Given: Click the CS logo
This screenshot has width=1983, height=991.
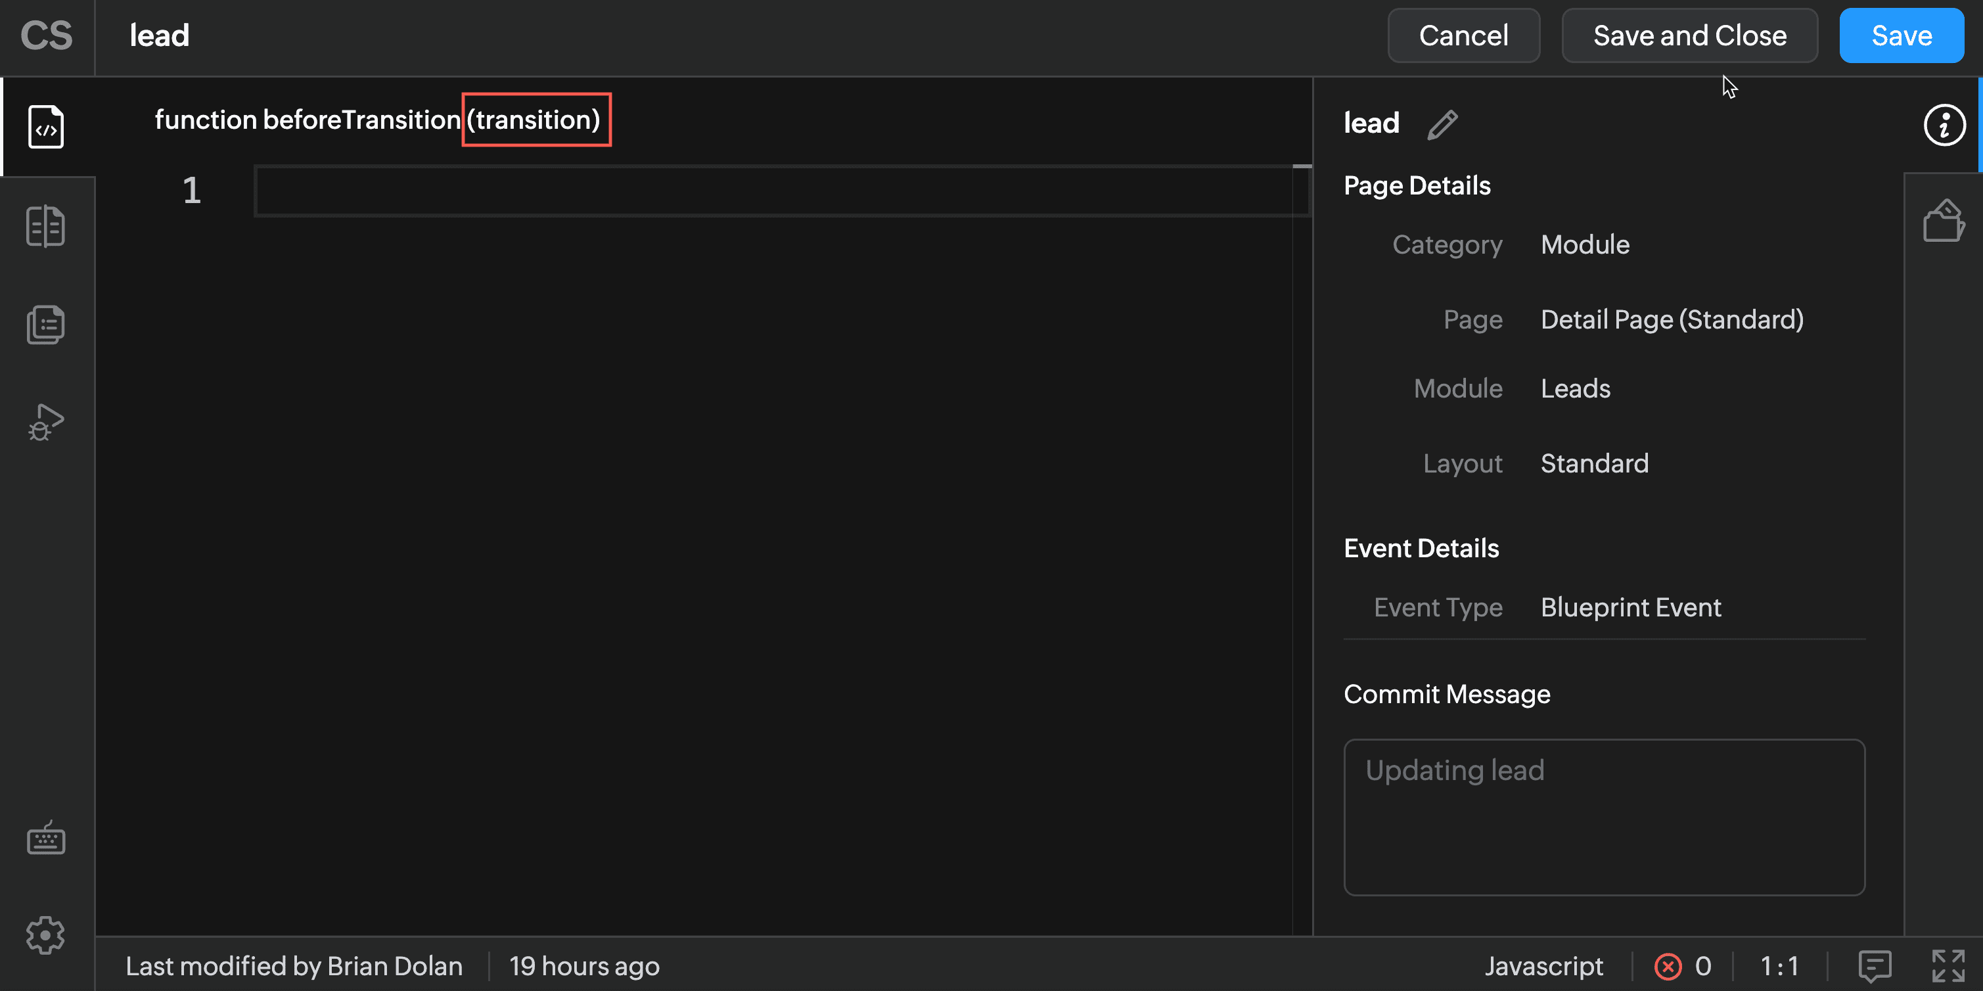Looking at the screenshot, I should (46, 35).
